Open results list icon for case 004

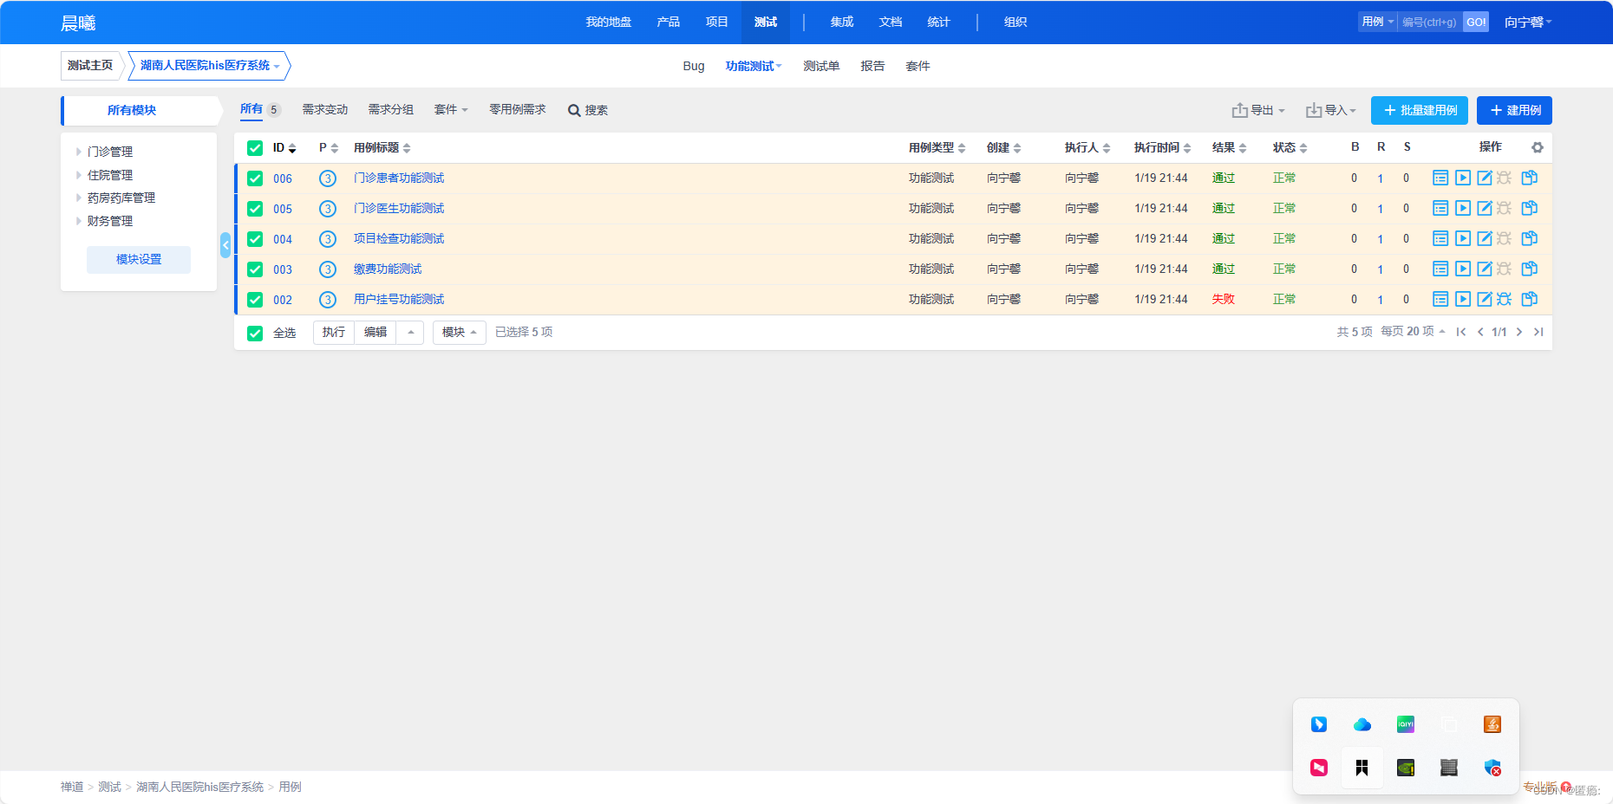(1440, 238)
